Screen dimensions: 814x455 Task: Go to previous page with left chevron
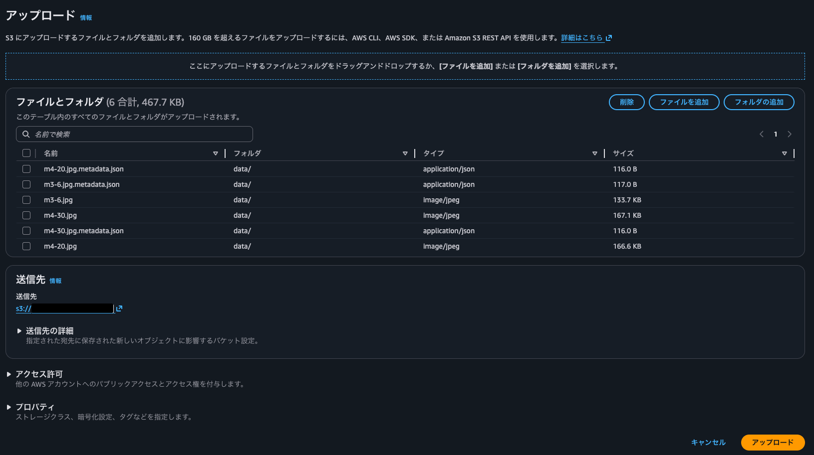[762, 134]
